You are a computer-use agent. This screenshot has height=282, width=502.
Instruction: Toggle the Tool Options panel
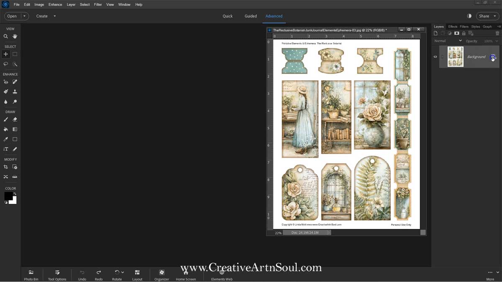[x=57, y=275]
